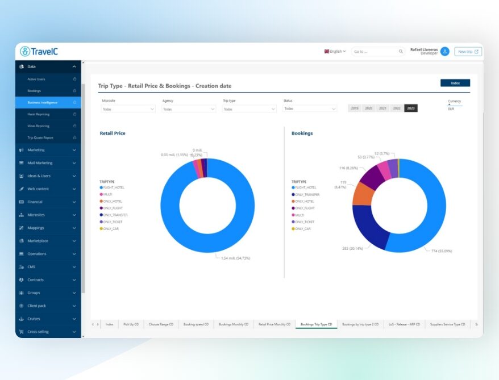The height and width of the screenshot is (380, 499).
Task: Click the previous tabs arrow
Action: (x=93, y=324)
